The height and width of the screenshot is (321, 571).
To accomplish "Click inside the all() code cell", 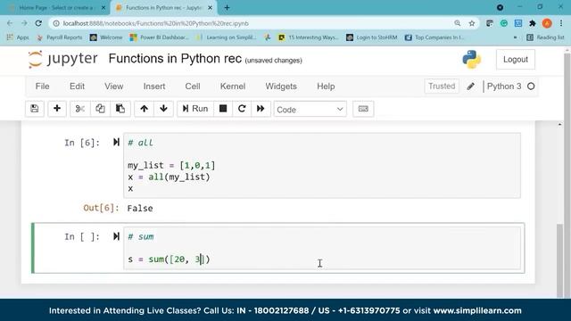I will [x=322, y=166].
